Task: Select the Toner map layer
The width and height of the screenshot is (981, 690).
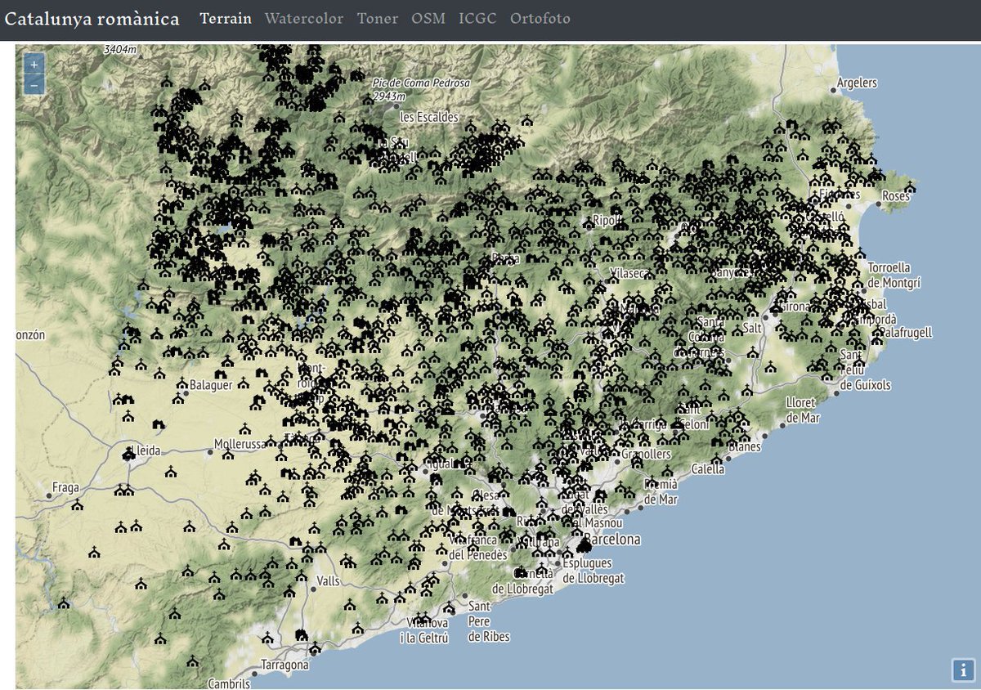Action: coord(378,19)
